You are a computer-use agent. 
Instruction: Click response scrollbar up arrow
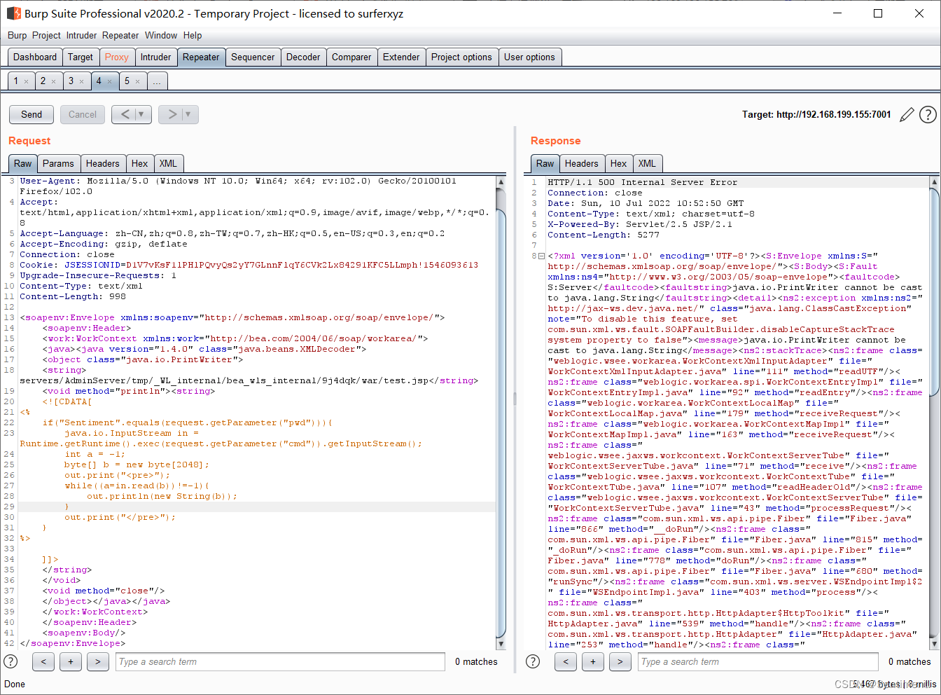click(x=934, y=181)
